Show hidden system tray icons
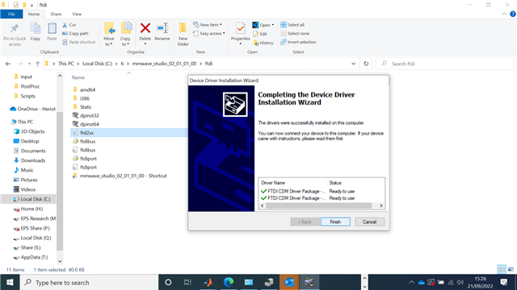 pyautogui.click(x=411, y=282)
